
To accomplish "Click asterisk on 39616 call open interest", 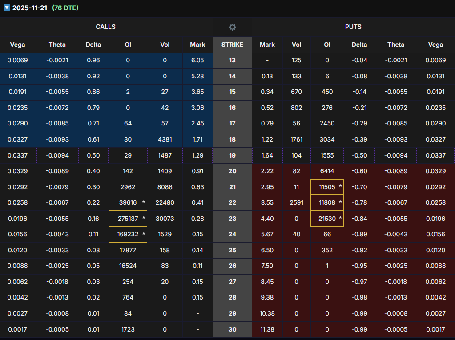I will [143, 203].
